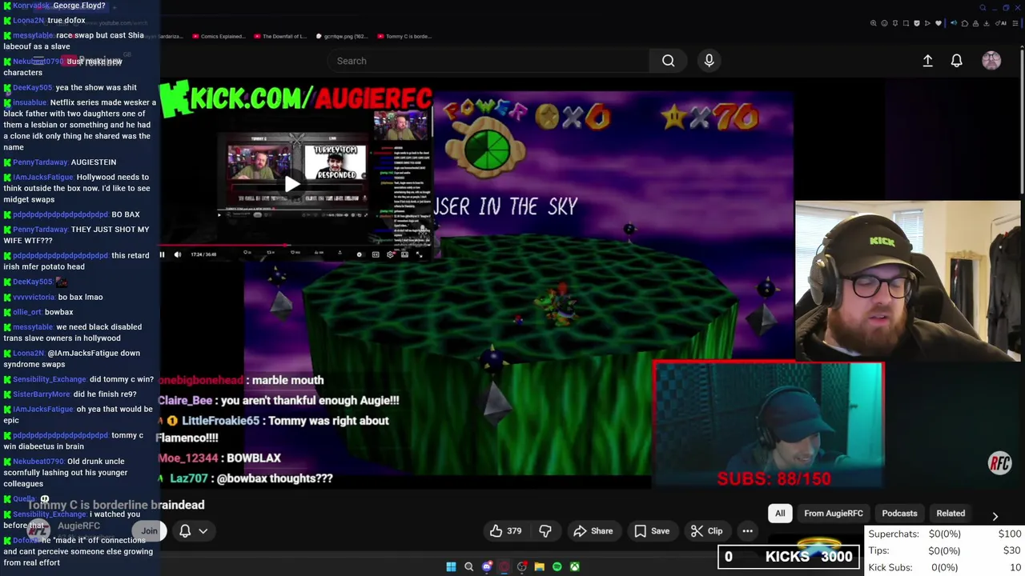Select the Related filter chip
The width and height of the screenshot is (1025, 576).
[951, 514]
